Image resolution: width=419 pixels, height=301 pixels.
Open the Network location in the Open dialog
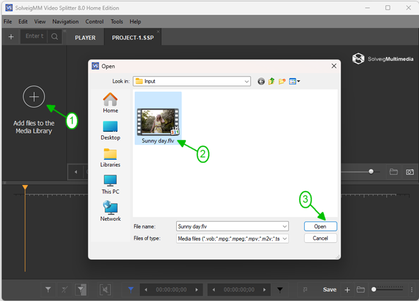pyautogui.click(x=111, y=211)
